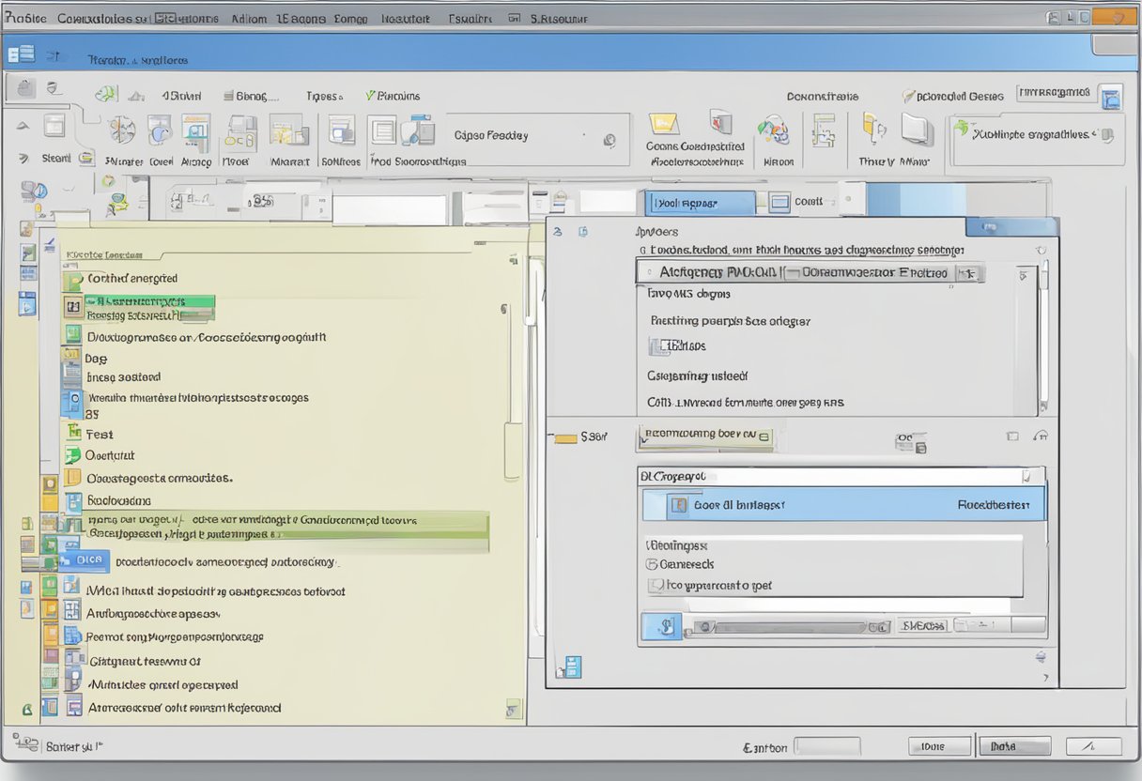Toggle the checkbox beside 'Ico wpprærcaint'
Image resolution: width=1142 pixels, height=781 pixels.
[x=656, y=586]
